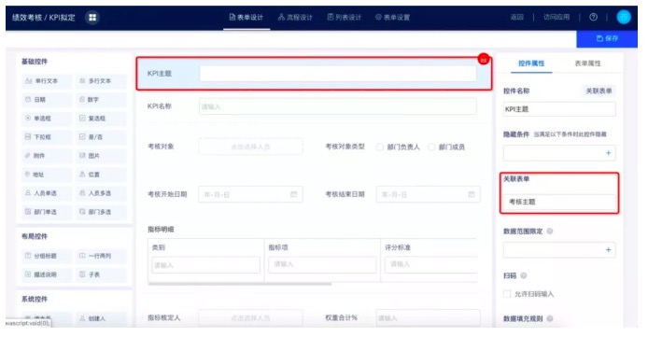The width and height of the screenshot is (648, 337).
Task: Add a 多行文本 multi-line text control
Action: click(x=101, y=81)
